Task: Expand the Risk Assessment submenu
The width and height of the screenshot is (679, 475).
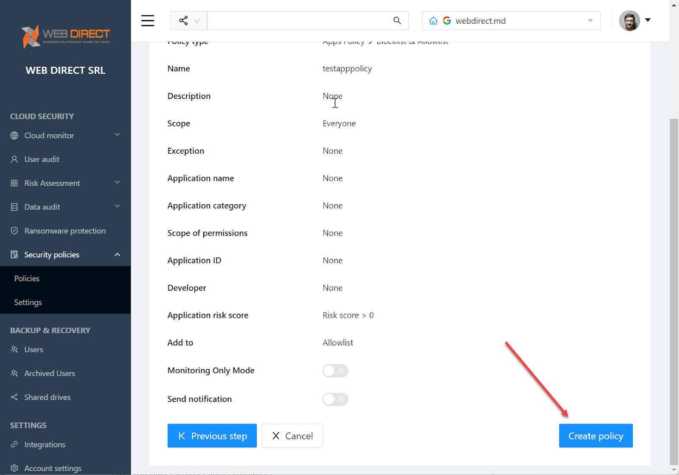Action: pos(117,183)
